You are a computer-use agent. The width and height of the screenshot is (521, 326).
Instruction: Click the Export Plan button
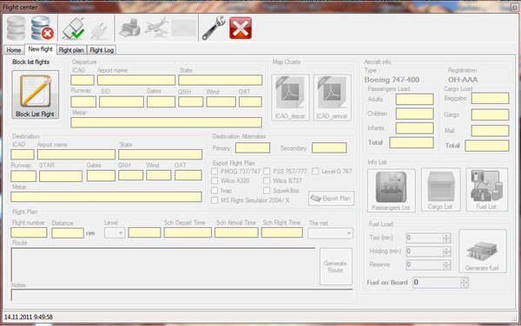[x=331, y=199]
